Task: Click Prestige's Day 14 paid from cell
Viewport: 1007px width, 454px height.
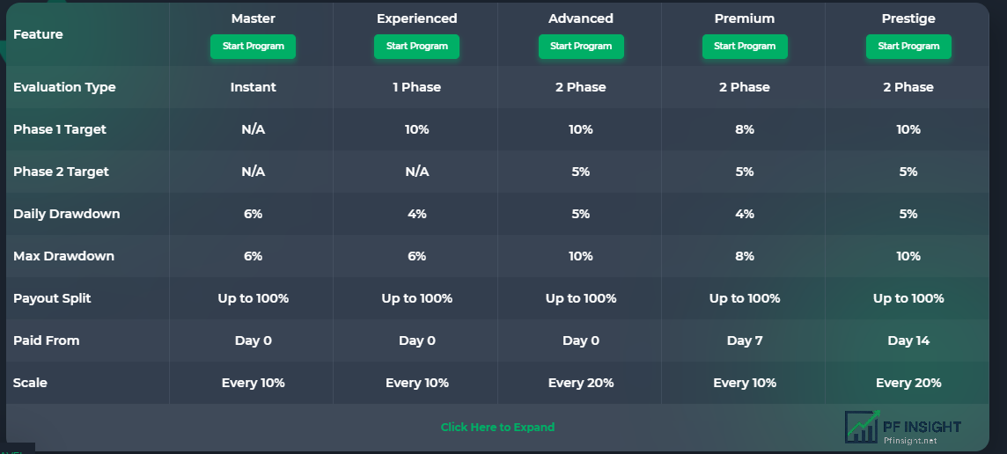Action: tap(908, 340)
